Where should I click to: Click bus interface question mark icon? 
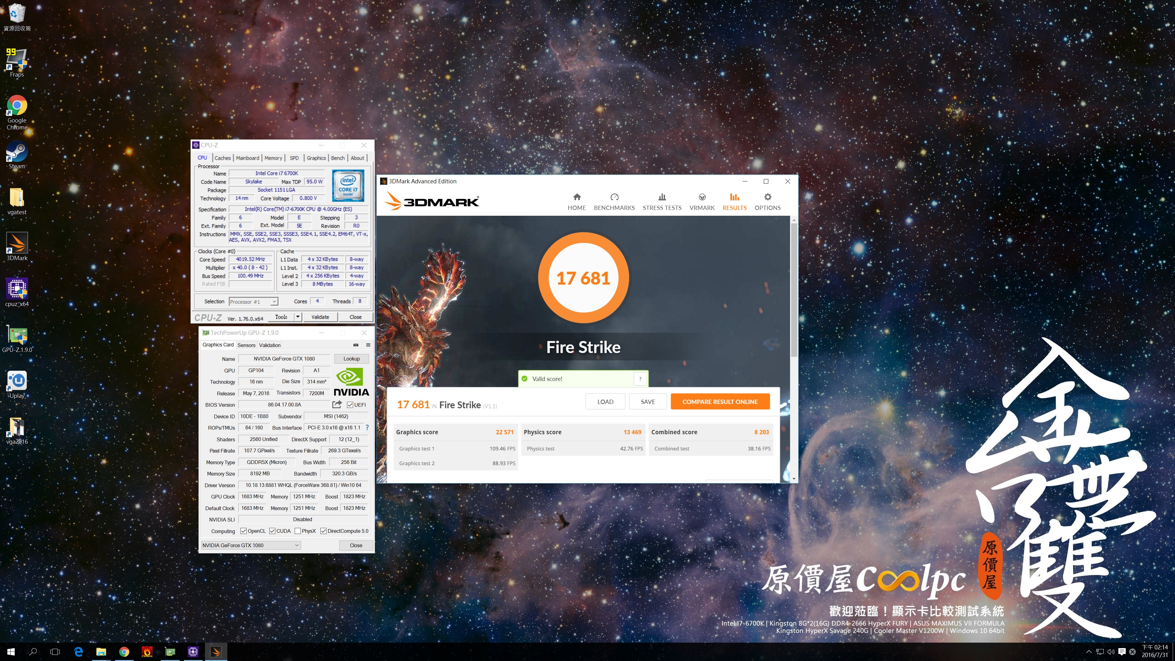pyautogui.click(x=367, y=428)
